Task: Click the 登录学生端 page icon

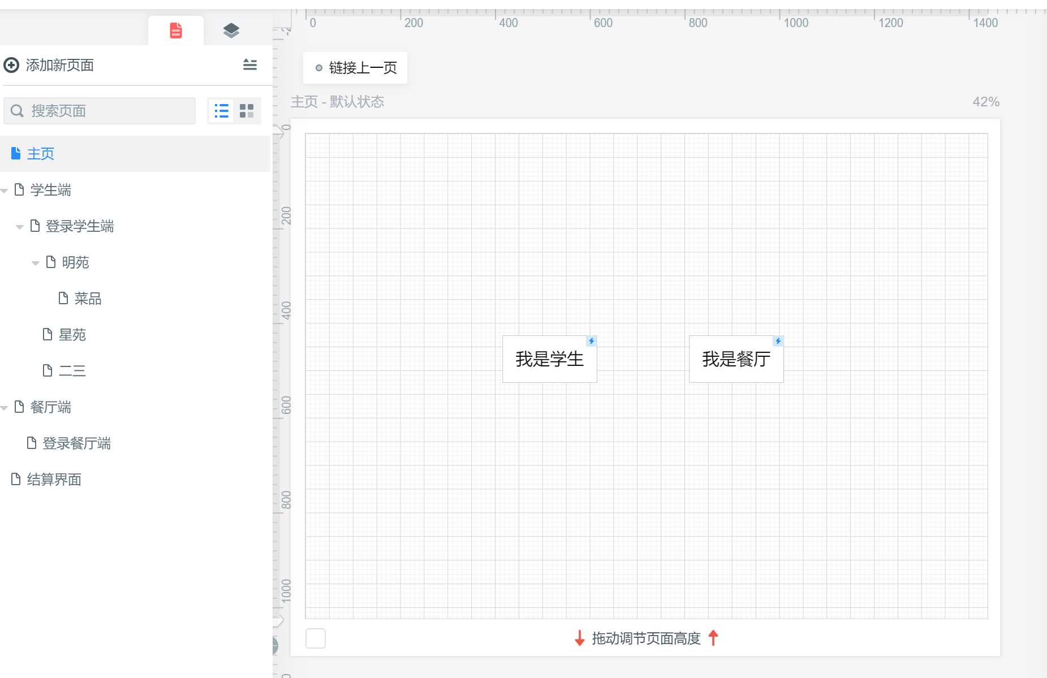Action: point(35,226)
